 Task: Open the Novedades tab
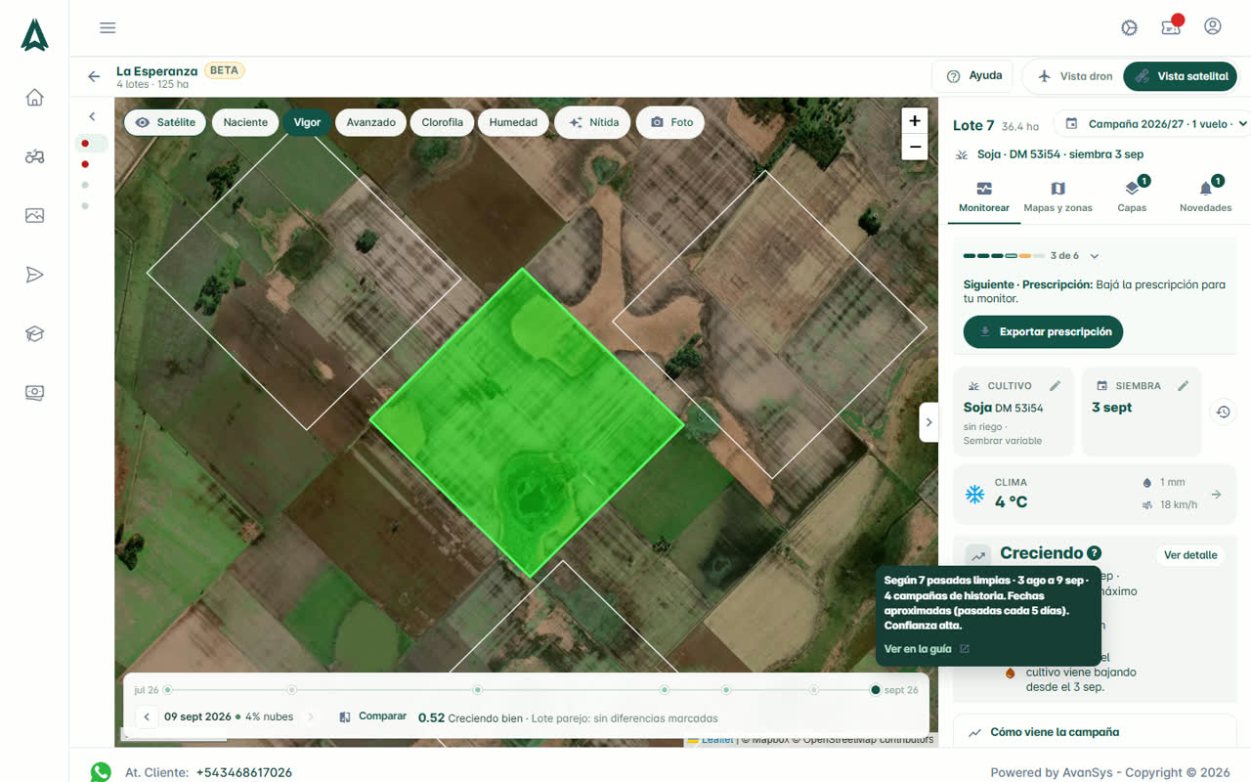[1205, 195]
